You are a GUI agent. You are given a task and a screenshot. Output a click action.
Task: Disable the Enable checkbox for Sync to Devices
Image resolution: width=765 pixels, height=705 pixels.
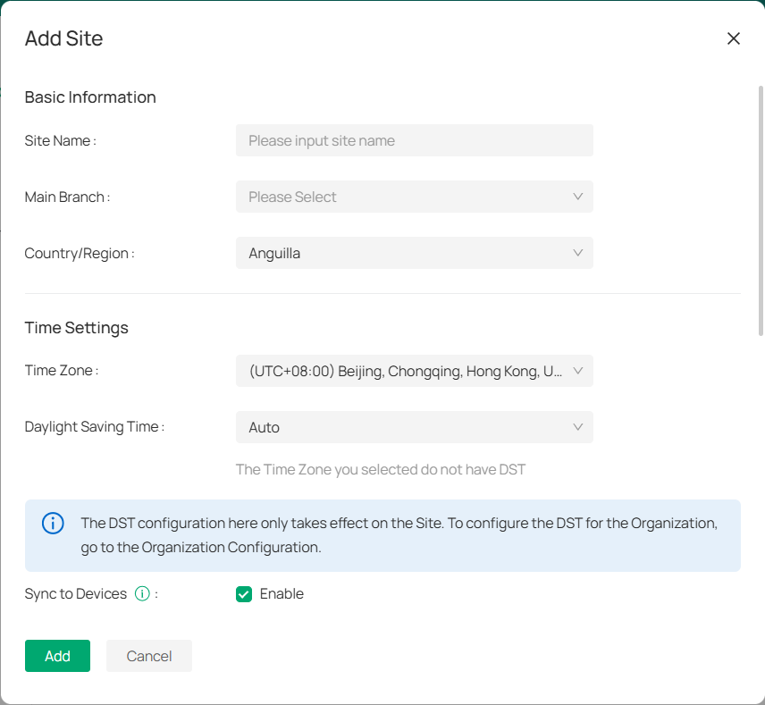[243, 593]
